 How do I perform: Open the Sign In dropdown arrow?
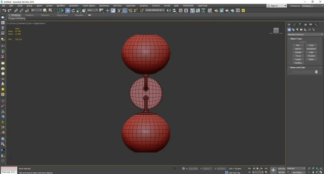click(x=285, y=6)
